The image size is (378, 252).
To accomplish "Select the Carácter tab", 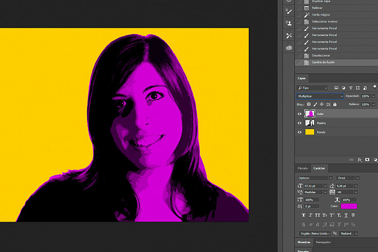I will [x=319, y=169].
